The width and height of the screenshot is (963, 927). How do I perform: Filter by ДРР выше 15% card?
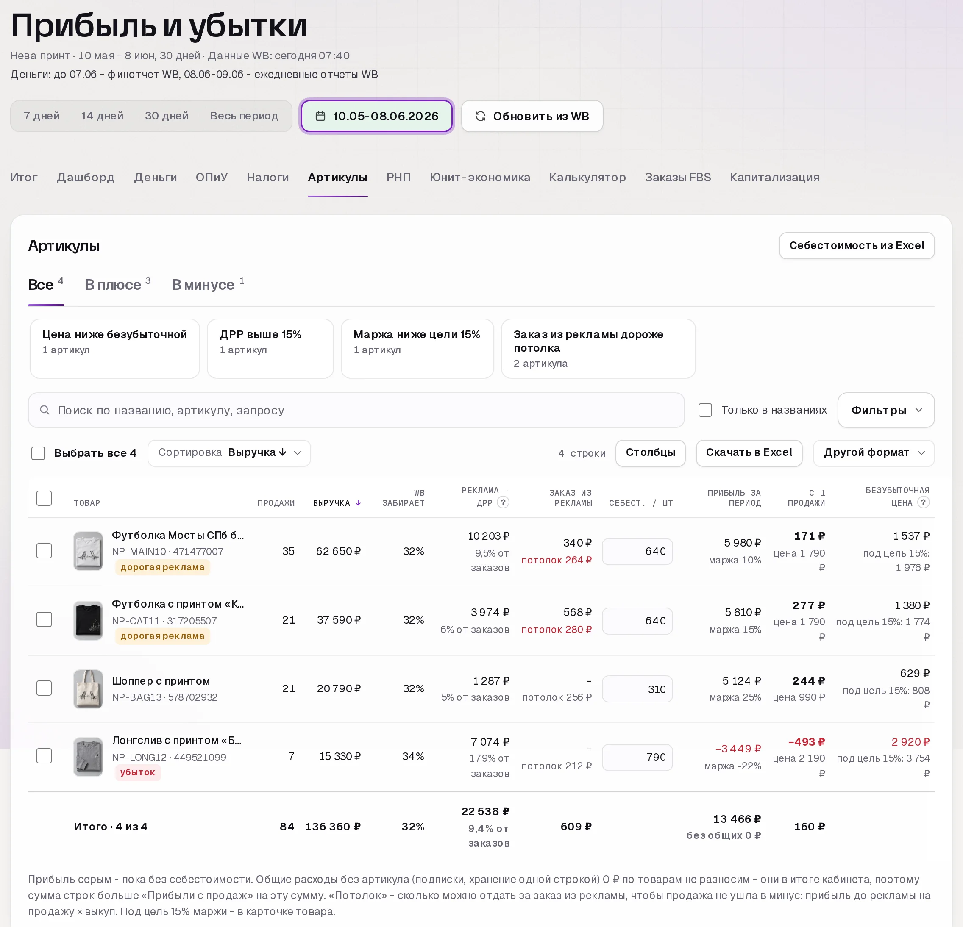(x=270, y=349)
